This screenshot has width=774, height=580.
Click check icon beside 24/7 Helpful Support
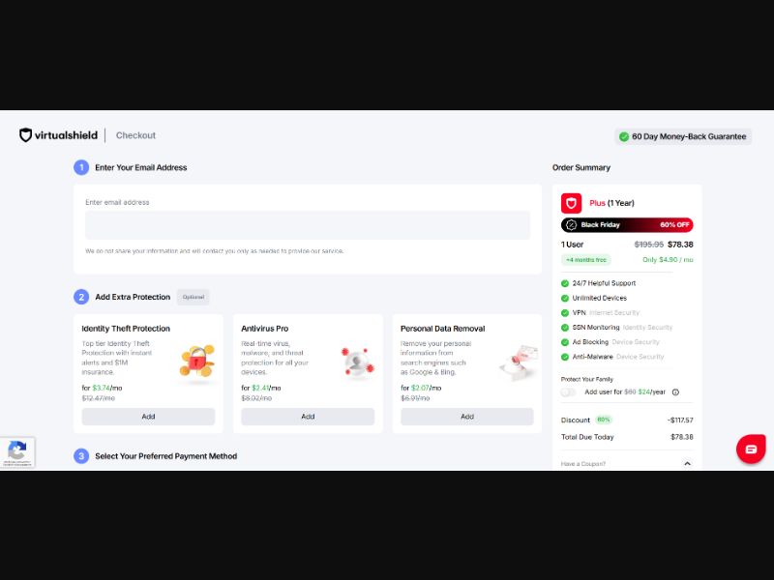pyautogui.click(x=565, y=283)
